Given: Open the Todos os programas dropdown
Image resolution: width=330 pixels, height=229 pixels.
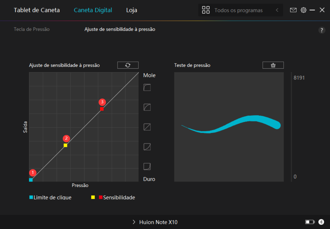Looking at the screenshot, I should tap(238, 10).
